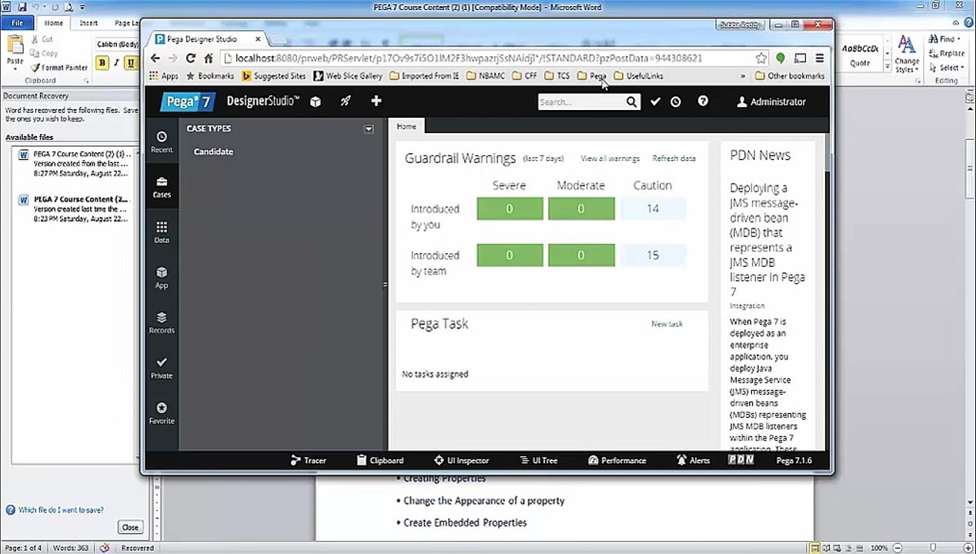Image resolution: width=976 pixels, height=554 pixels.
Task: Open the Clipboard tool
Action: (380, 460)
